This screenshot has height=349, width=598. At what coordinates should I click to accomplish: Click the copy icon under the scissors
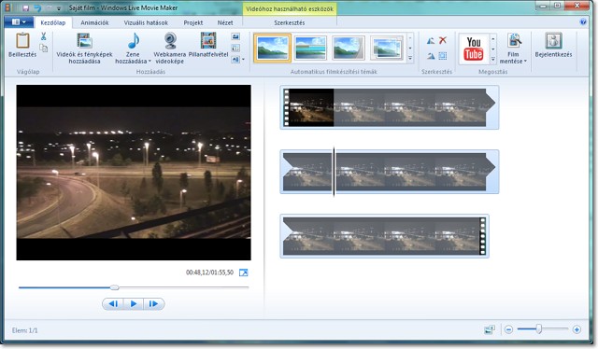[44, 48]
